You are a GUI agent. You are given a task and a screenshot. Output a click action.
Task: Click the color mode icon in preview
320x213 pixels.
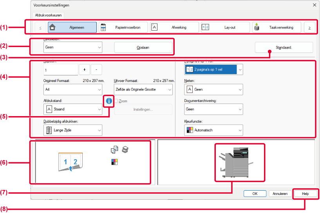(114, 161)
